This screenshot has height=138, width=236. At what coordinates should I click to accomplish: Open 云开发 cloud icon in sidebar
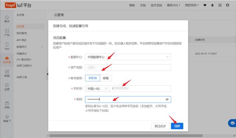7,60
